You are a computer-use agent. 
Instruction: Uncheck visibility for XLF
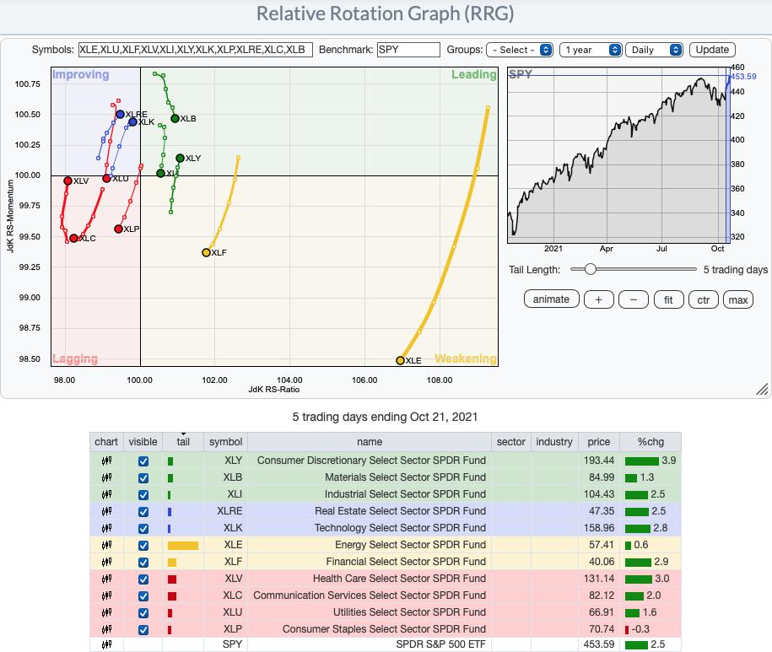(143, 562)
